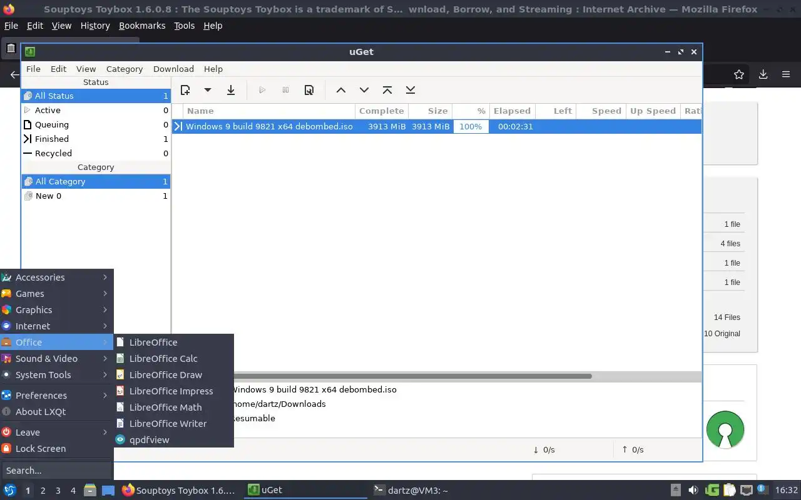Open uGet File menu
The height and width of the screenshot is (500, 801).
click(33, 69)
